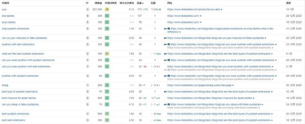The image size is (305, 124).
Task: Click image pack icon in strip eyelash extensions row
Action: point(169,29)
